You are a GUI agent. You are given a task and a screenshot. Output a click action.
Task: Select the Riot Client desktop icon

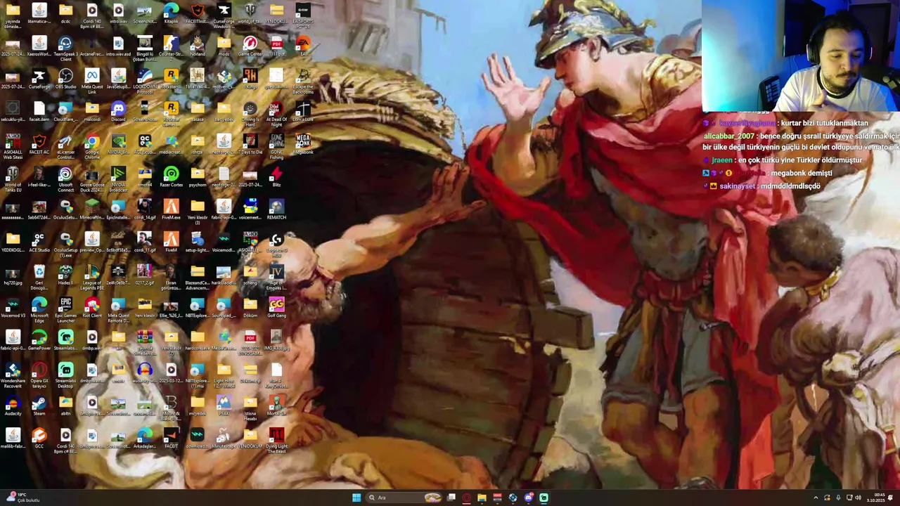(x=92, y=308)
